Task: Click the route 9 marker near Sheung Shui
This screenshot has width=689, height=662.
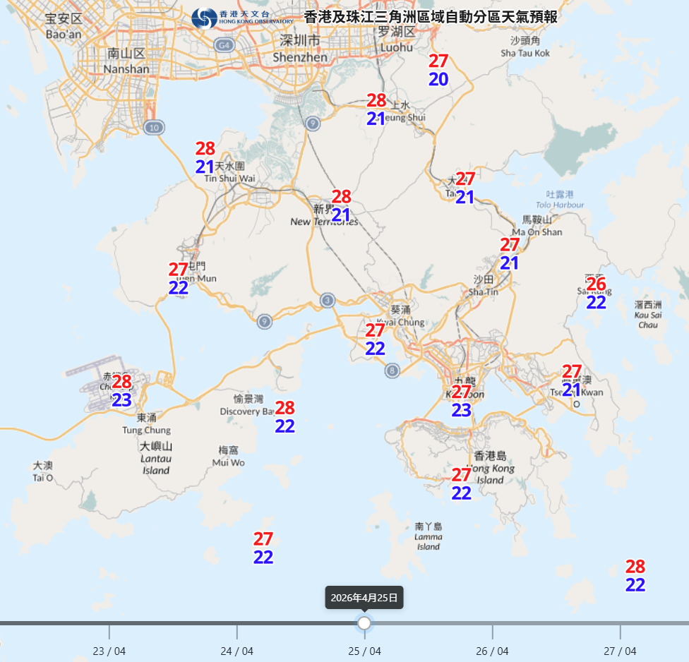Action: tap(313, 124)
